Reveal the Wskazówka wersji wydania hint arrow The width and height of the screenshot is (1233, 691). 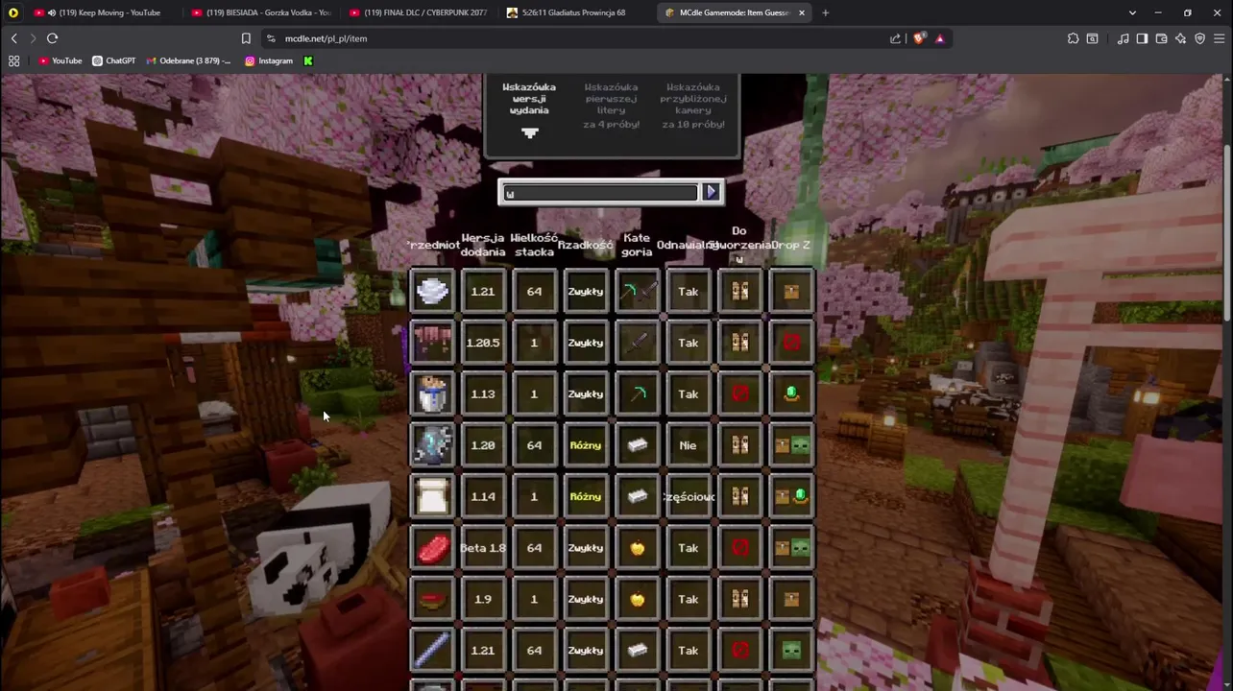pyautogui.click(x=529, y=133)
